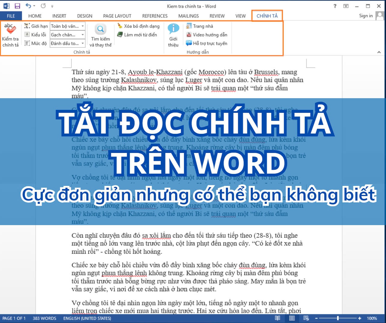The image size is (386, 323).
Task: Click the underlined word Luger in first paragraph
Action: [x=194, y=80]
